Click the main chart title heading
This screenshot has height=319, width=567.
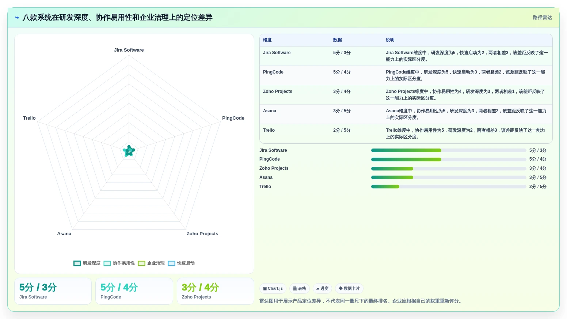click(118, 18)
